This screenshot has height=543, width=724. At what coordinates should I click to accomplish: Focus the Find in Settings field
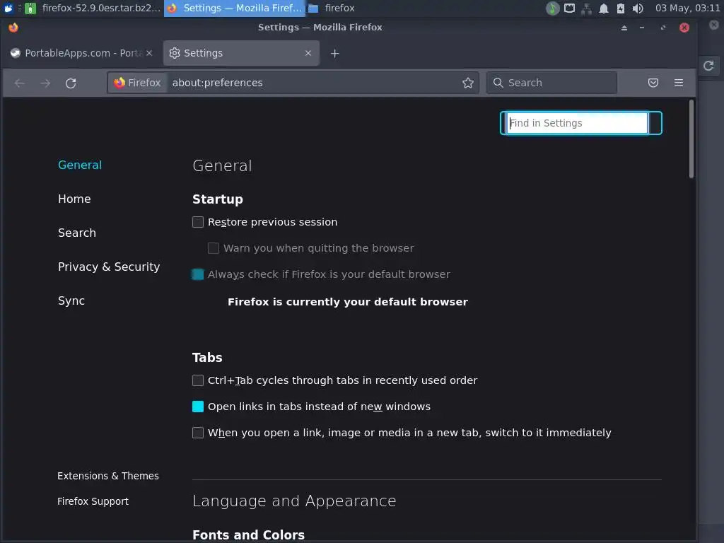coord(577,123)
